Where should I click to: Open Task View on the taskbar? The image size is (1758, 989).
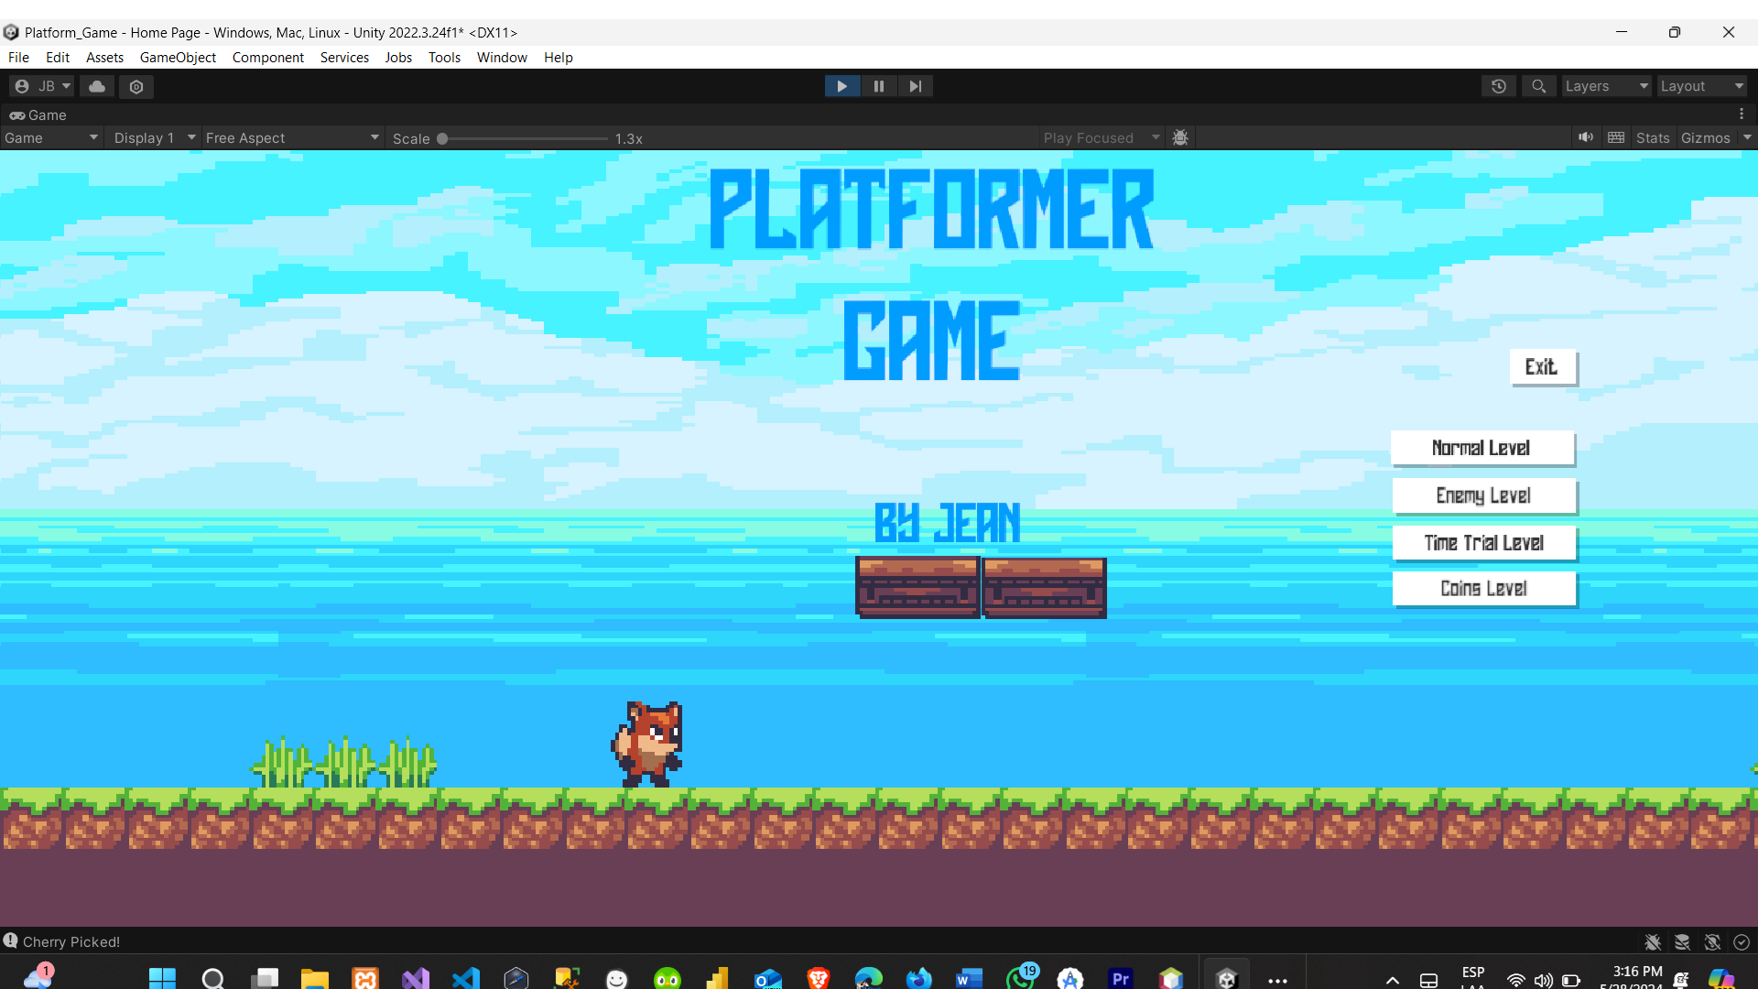point(265,978)
